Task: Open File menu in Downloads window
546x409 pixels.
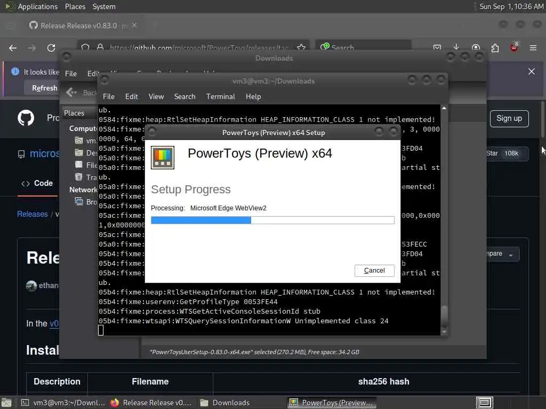Action: pos(71,73)
